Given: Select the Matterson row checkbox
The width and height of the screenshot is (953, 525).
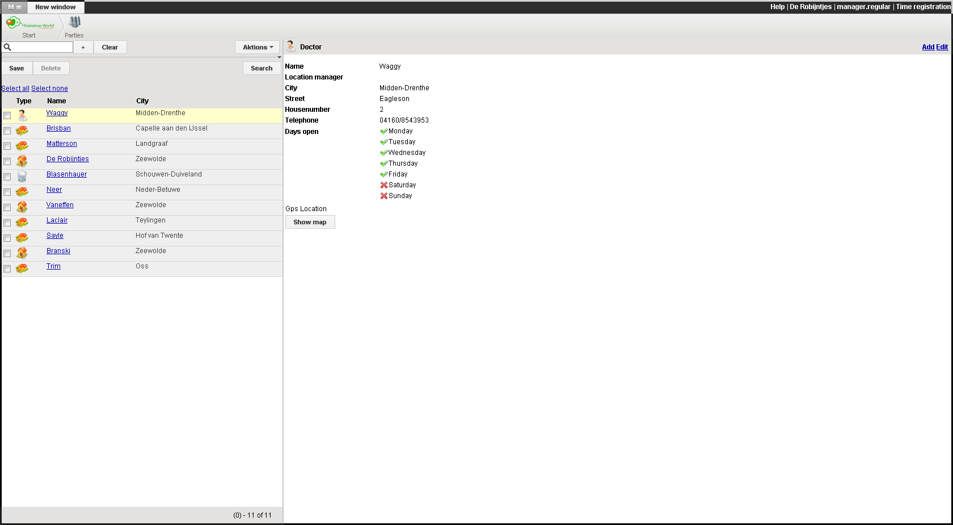Looking at the screenshot, I should point(7,146).
